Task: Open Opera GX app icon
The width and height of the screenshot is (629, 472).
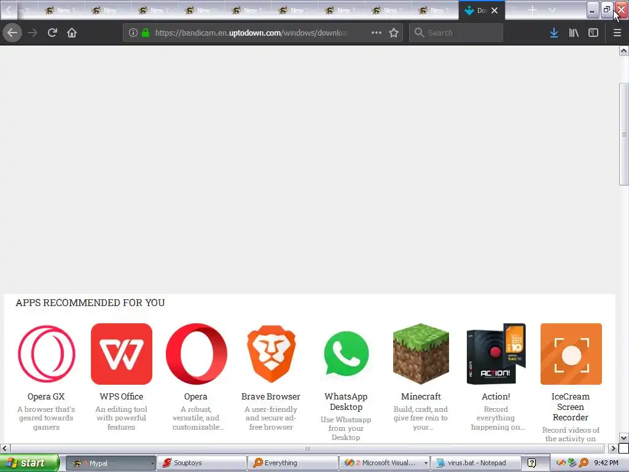Action: coord(46,353)
